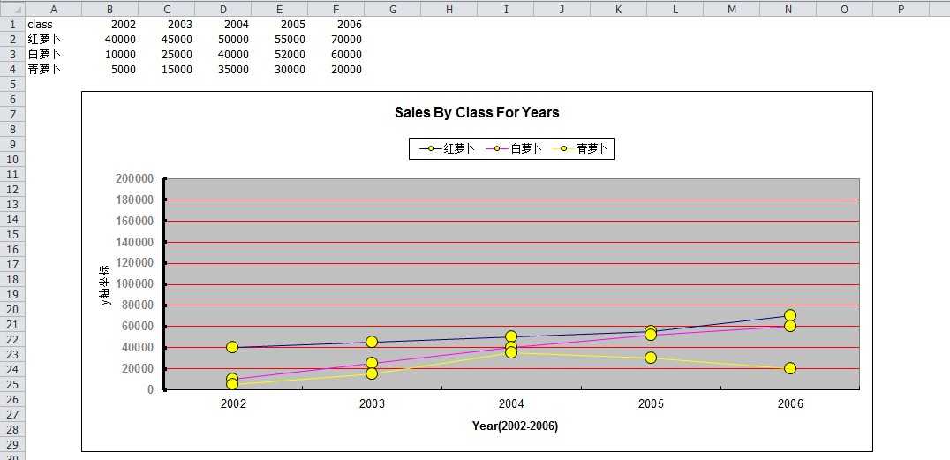Screen dimensions: 950x460
Task: Click 青萝卜 data marker at 2005
Action: point(651,358)
